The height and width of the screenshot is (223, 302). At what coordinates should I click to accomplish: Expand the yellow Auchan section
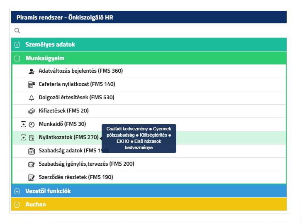(x=17, y=205)
